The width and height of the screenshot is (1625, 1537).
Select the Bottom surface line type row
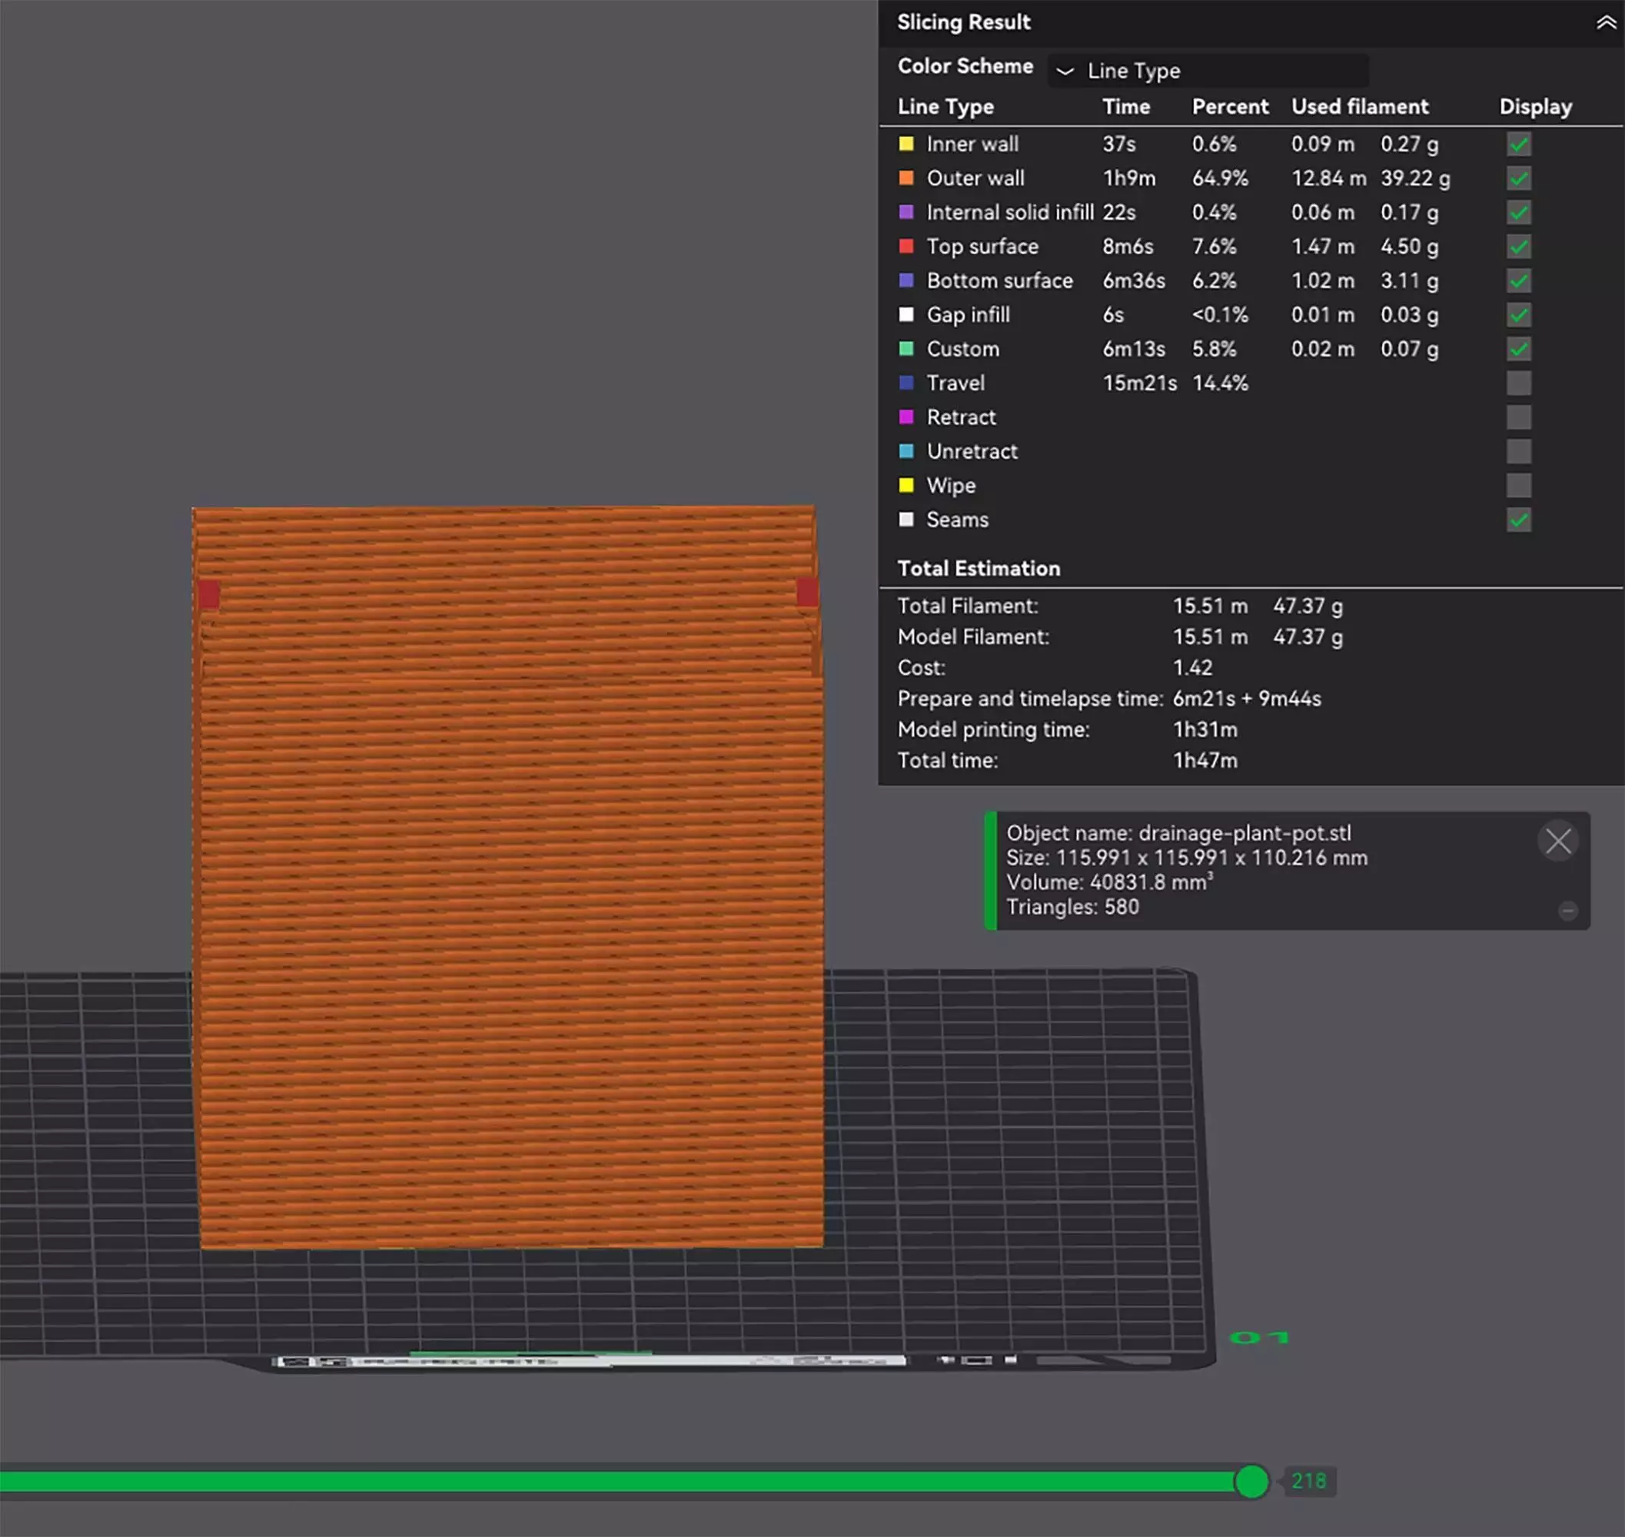[x=999, y=281]
